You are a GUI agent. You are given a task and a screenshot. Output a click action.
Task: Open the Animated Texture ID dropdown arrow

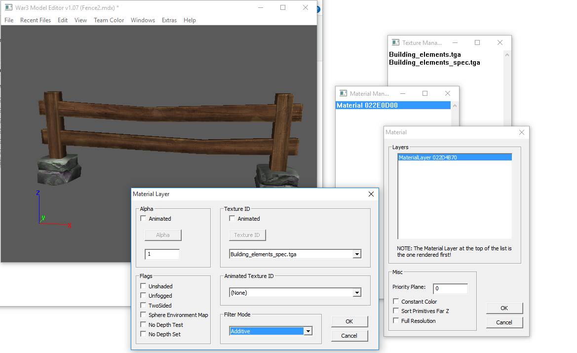click(356, 293)
